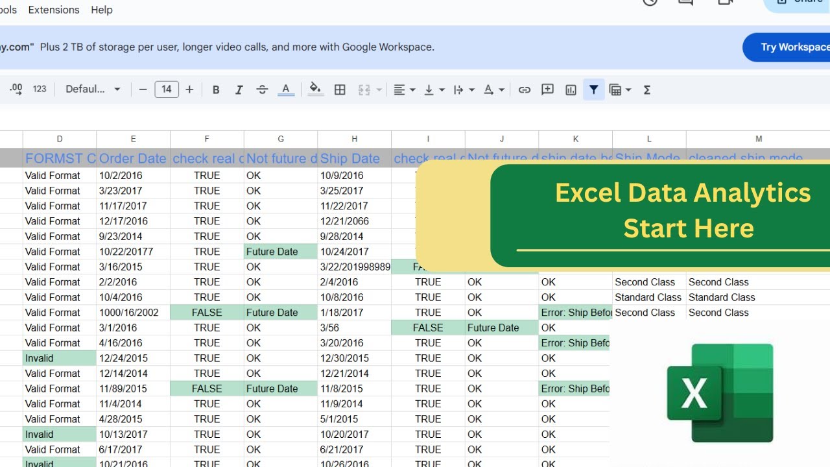The image size is (830, 467).
Task: Open the text wrapping dropdown
Action: (464, 90)
